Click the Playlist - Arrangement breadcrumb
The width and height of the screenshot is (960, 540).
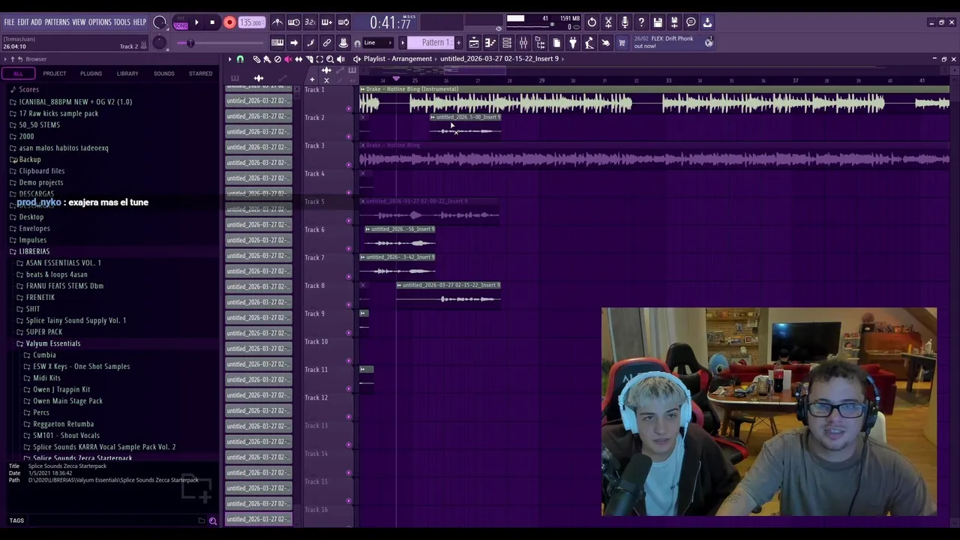397,58
